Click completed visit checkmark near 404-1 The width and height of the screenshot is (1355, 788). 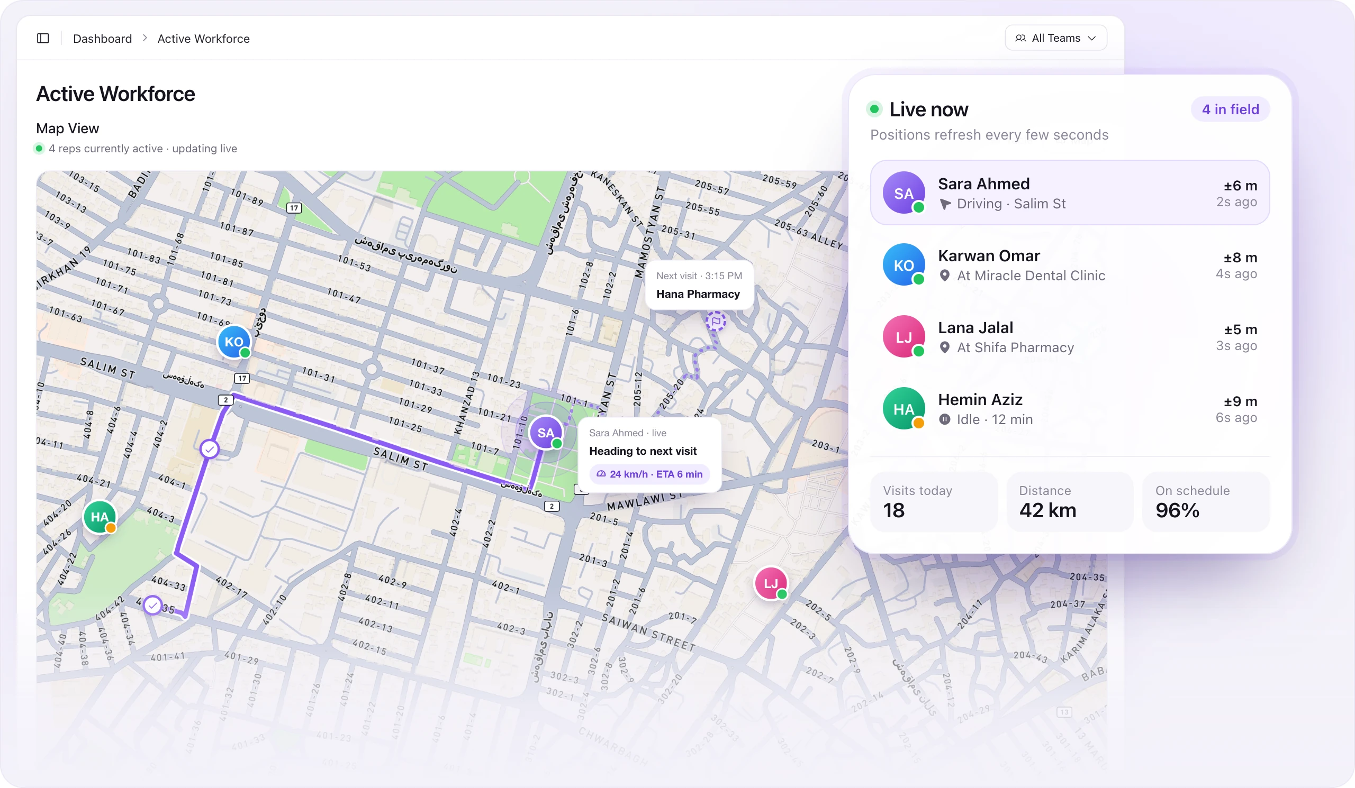pos(209,448)
